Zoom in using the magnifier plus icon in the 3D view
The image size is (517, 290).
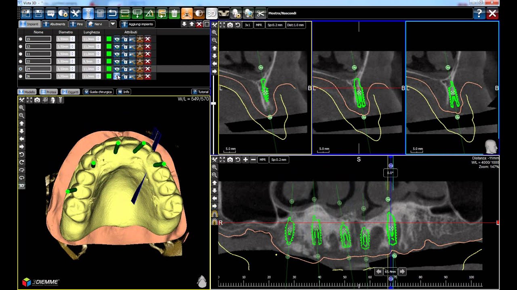click(22, 108)
